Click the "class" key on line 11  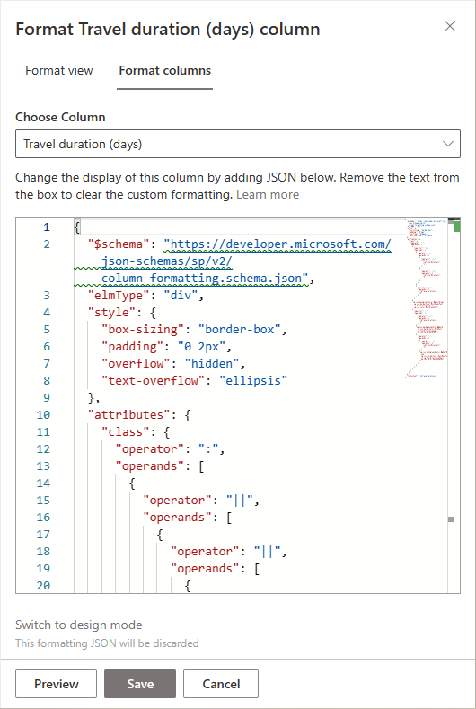(127, 432)
